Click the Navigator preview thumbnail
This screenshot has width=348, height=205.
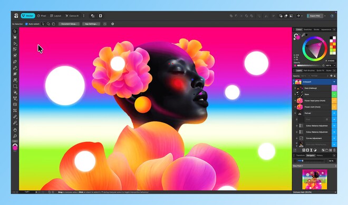[x=315, y=180]
